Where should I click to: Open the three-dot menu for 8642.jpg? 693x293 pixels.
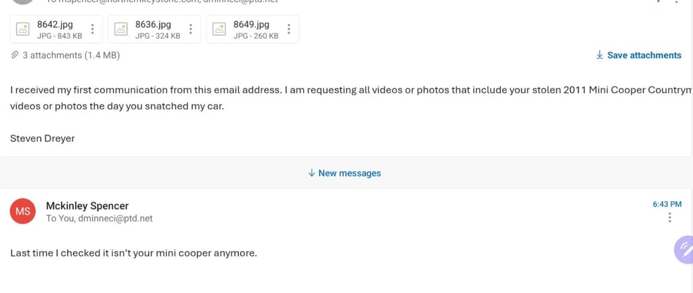pos(92,29)
